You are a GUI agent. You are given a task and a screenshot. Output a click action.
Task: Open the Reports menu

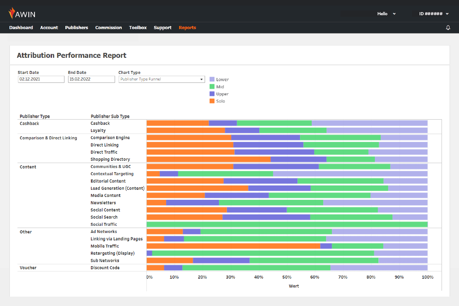[x=187, y=28]
